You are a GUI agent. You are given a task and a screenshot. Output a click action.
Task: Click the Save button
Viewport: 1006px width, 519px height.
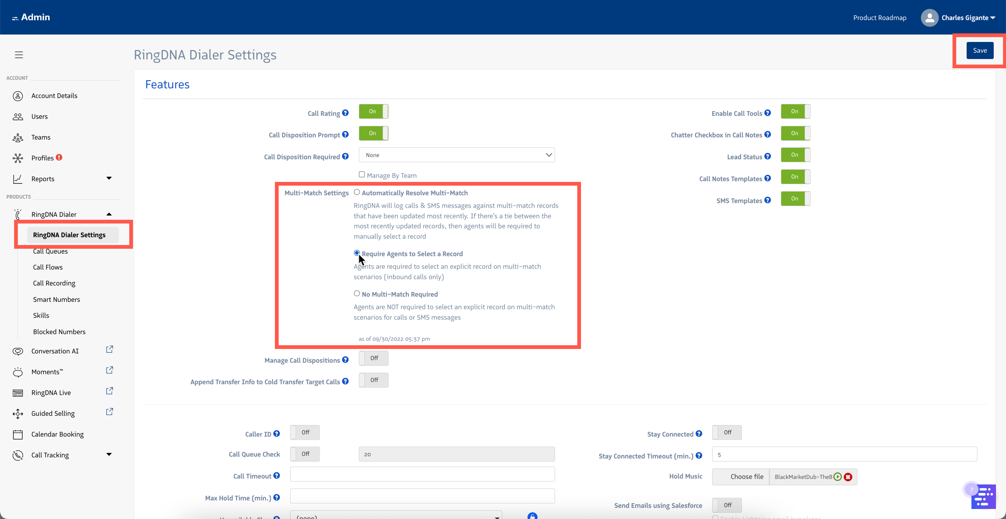pyautogui.click(x=980, y=50)
